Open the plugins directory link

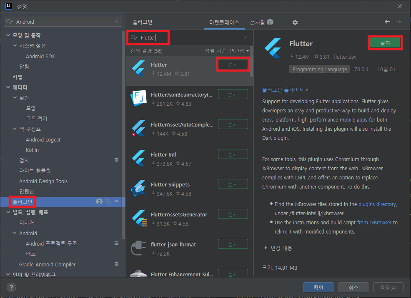tap(377, 204)
